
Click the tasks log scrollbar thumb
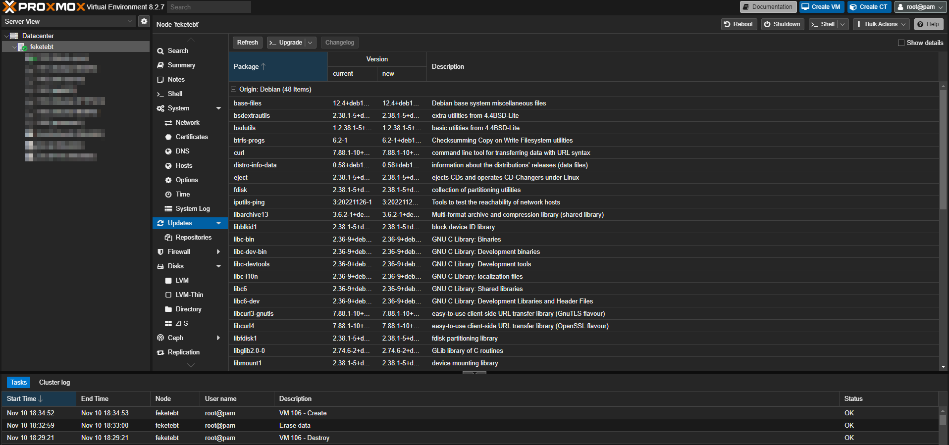tap(943, 420)
